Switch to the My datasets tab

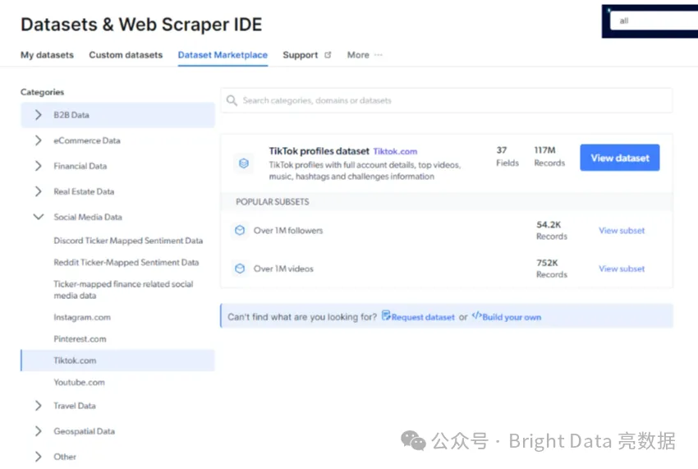(47, 55)
